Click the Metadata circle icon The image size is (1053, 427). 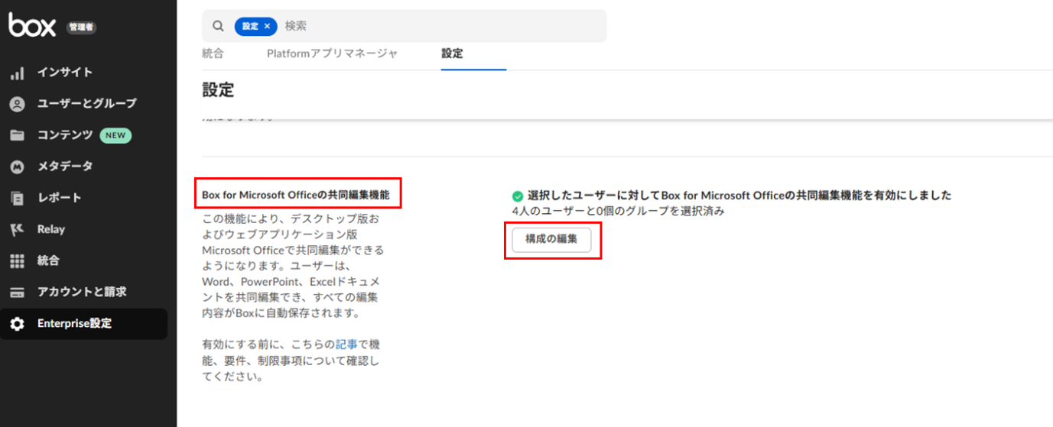click(x=17, y=167)
